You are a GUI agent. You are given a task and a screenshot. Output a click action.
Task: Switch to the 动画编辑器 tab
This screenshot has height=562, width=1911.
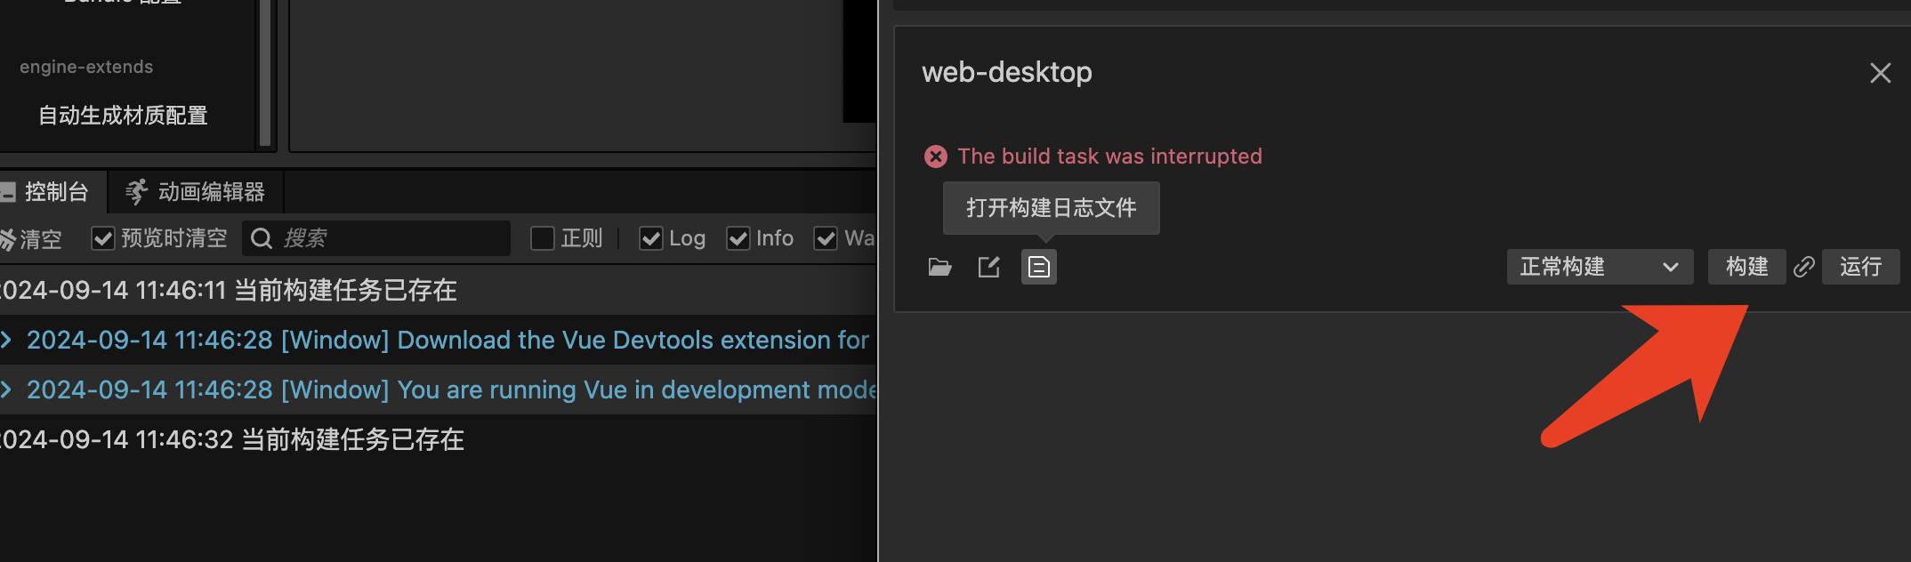[196, 192]
